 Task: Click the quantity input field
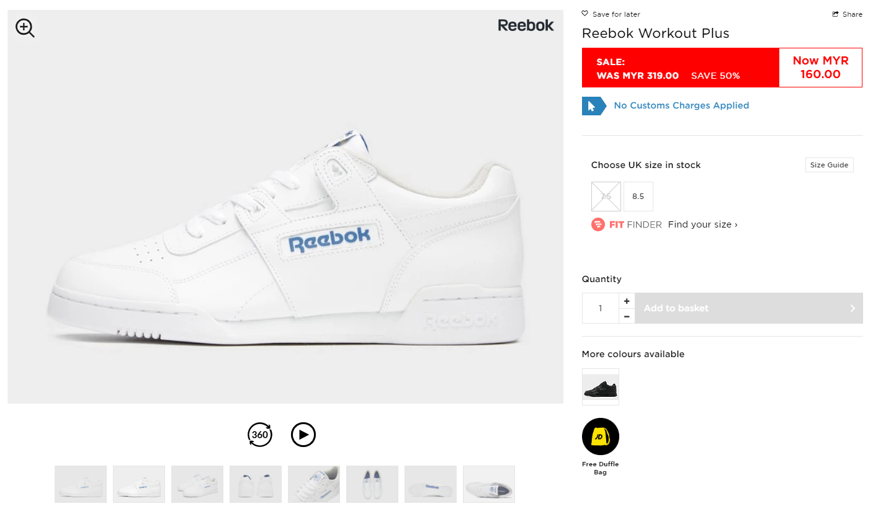pos(601,308)
